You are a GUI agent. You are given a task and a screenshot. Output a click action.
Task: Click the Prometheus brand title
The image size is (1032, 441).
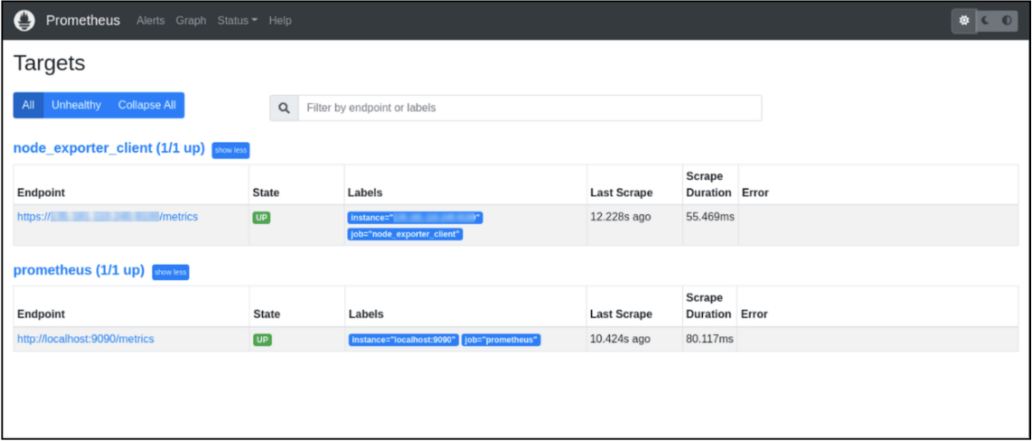click(x=83, y=21)
